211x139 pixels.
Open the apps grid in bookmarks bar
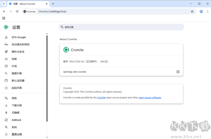coord(4,18)
